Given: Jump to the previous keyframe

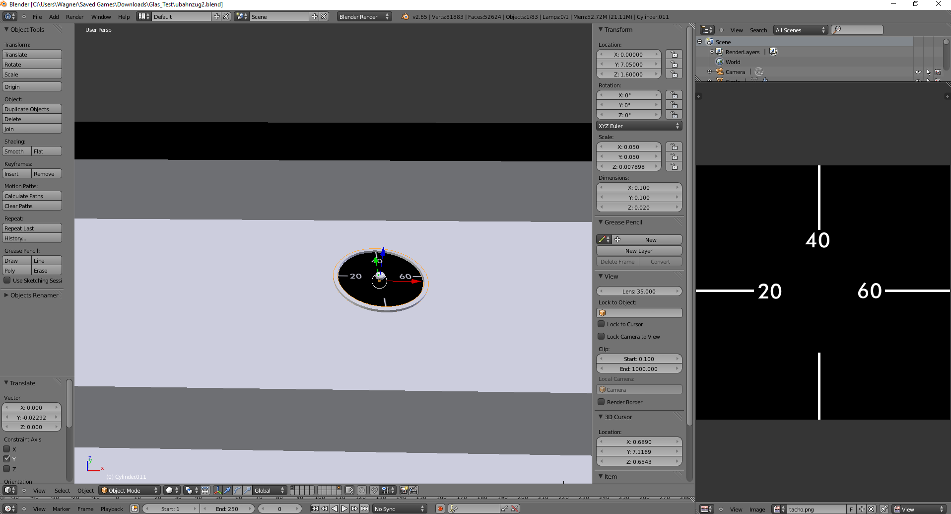Looking at the screenshot, I should [325, 509].
